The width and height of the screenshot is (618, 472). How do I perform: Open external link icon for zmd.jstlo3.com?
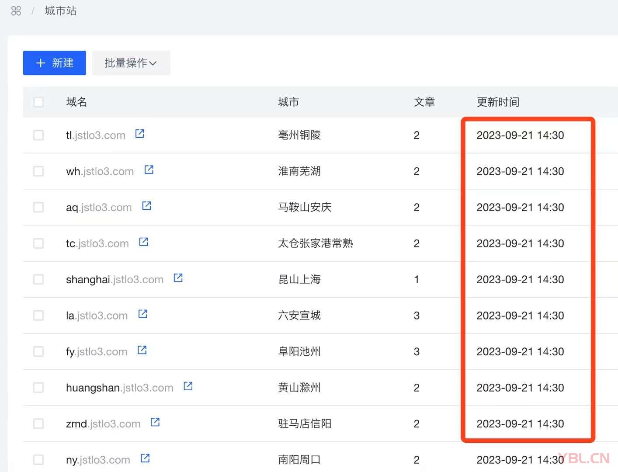(x=155, y=422)
